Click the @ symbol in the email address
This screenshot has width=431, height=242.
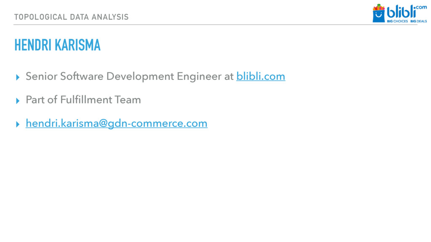pos(103,124)
